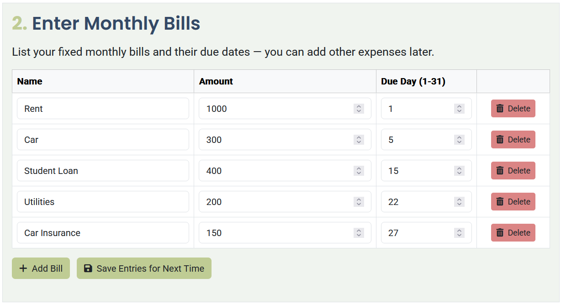This screenshot has height=305, width=561.
Task: Decrease the Car Insurance due day spinner
Action: point(459,235)
